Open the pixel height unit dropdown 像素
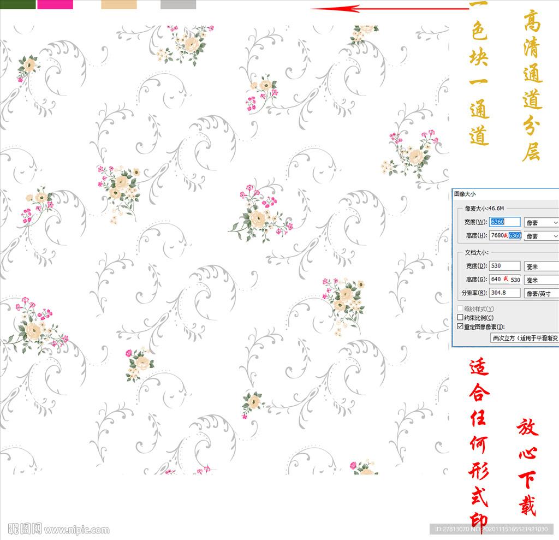 click(x=541, y=236)
